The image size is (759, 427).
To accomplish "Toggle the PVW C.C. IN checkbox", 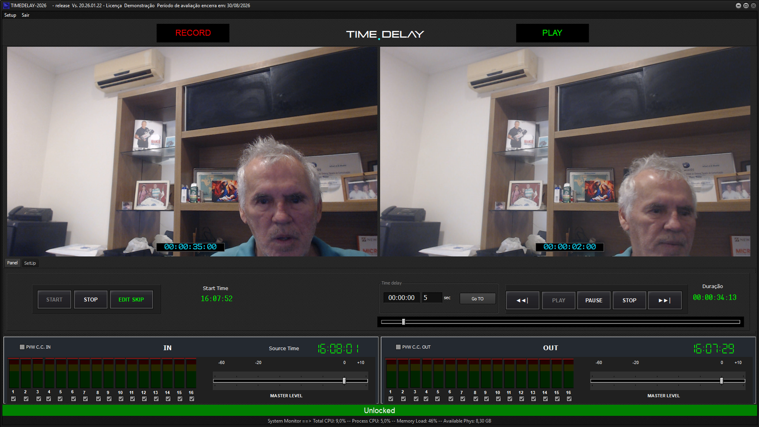I will pos(22,347).
